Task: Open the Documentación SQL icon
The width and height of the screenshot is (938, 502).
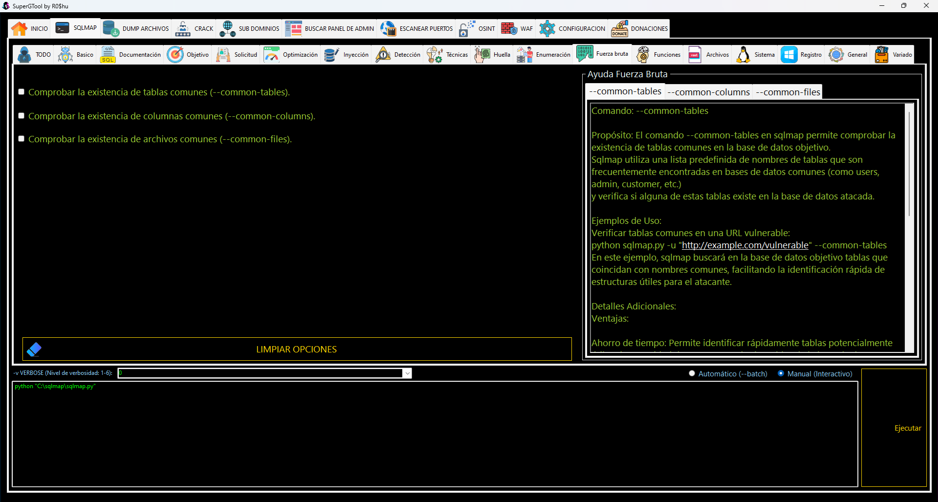Action: (x=108, y=55)
